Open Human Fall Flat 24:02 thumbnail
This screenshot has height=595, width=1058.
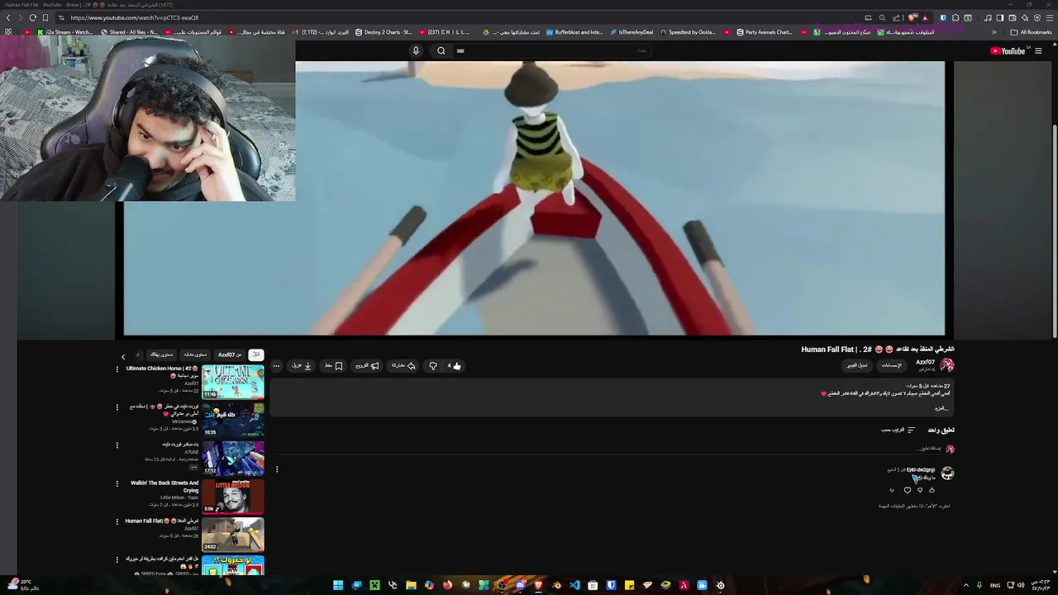pos(233,535)
